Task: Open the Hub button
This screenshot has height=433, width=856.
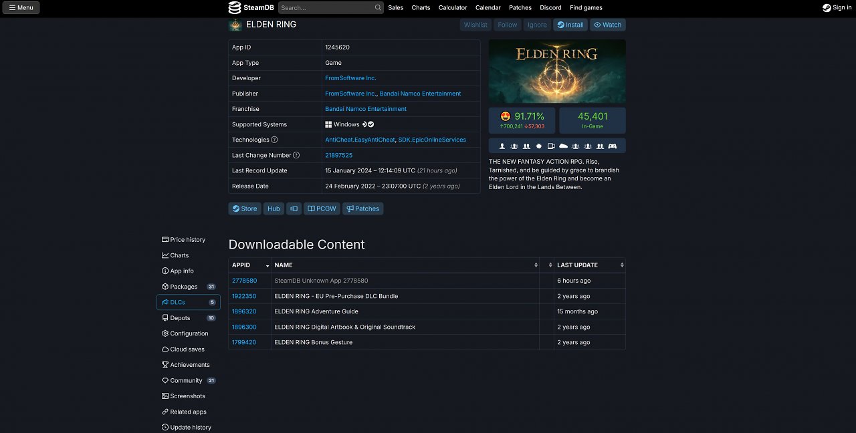Action: [x=274, y=208]
